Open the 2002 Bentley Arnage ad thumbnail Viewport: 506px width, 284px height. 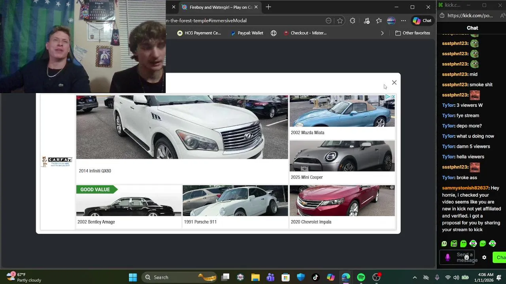[129, 201]
